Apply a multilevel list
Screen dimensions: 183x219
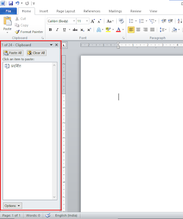(x=153, y=21)
